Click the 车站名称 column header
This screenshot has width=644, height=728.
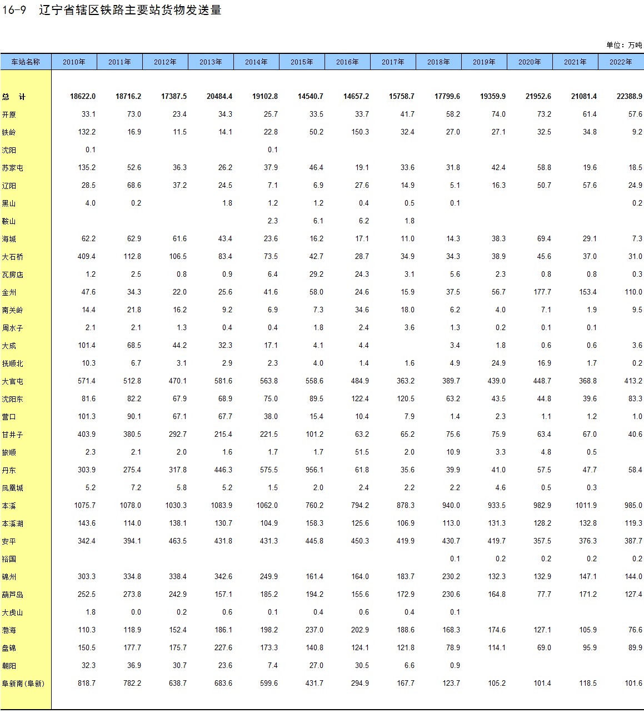(x=26, y=62)
